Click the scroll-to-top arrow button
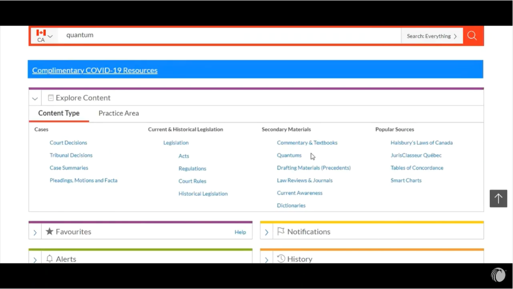Screen dimensions: 513x289 [x=498, y=199]
